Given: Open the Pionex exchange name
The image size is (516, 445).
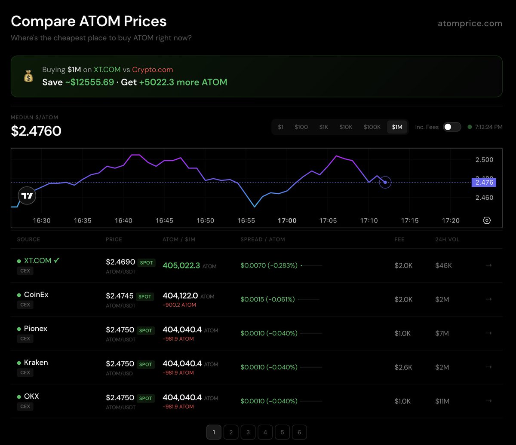Looking at the screenshot, I should pyautogui.click(x=36, y=329).
